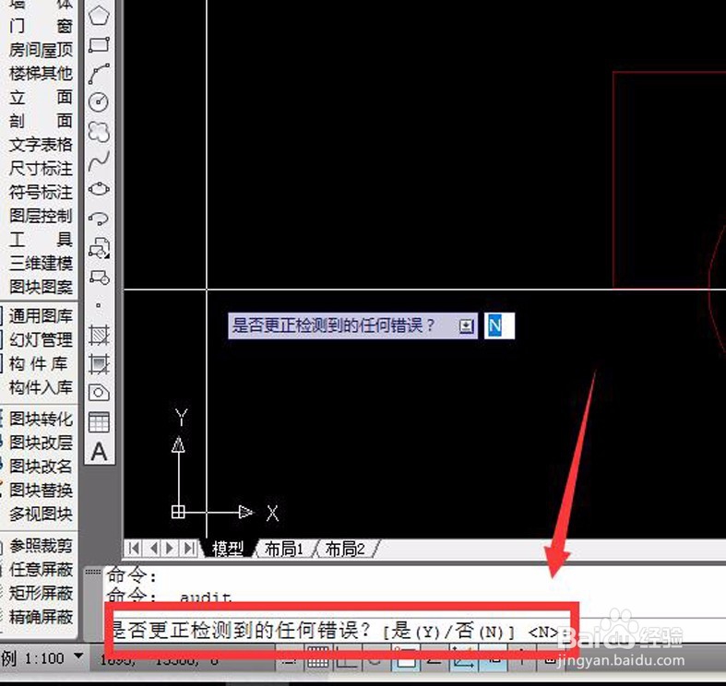
Task: Expand the 门窗 menu
Action: click(x=41, y=26)
